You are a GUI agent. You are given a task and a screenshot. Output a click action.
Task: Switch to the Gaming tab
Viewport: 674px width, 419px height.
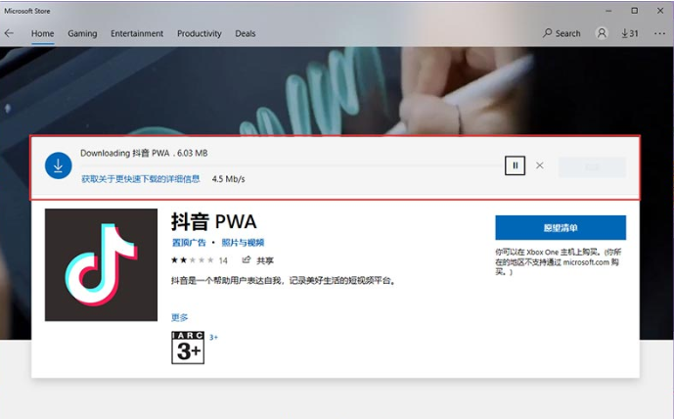point(82,33)
